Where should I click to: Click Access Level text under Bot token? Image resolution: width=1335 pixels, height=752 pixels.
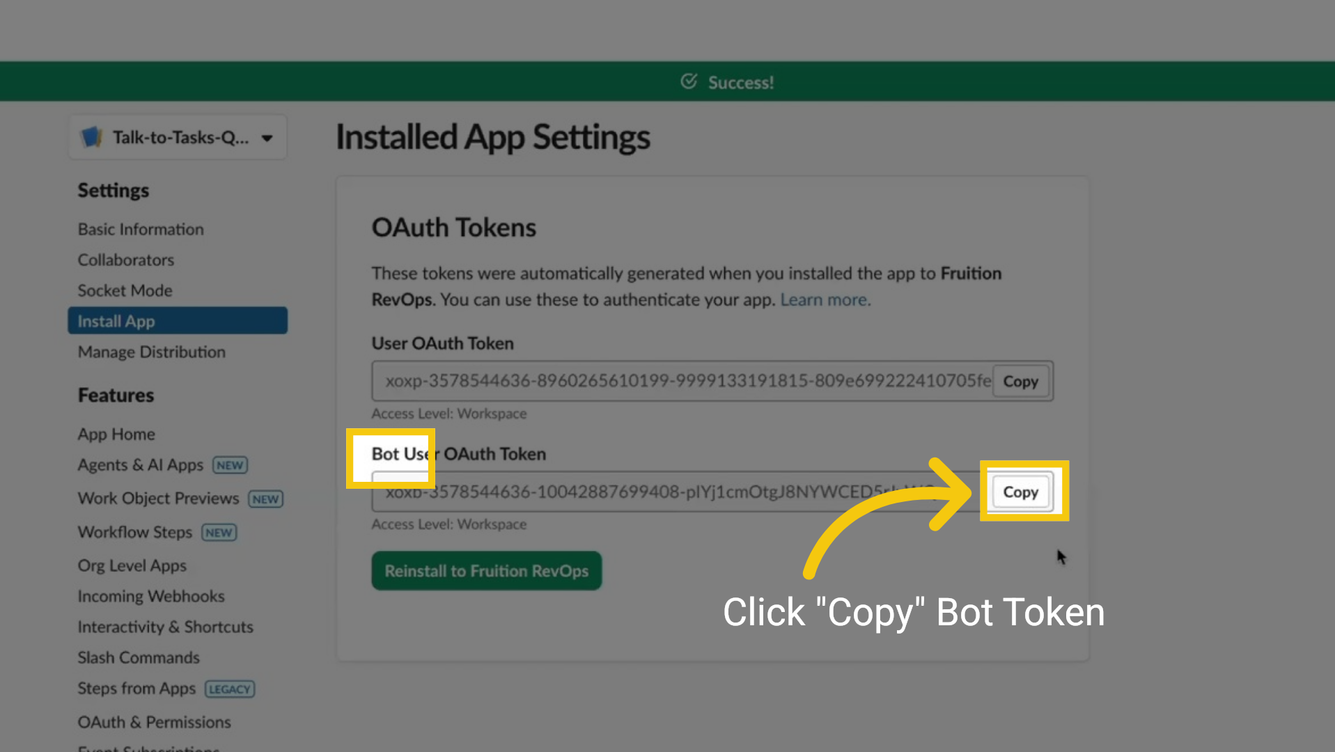point(449,524)
